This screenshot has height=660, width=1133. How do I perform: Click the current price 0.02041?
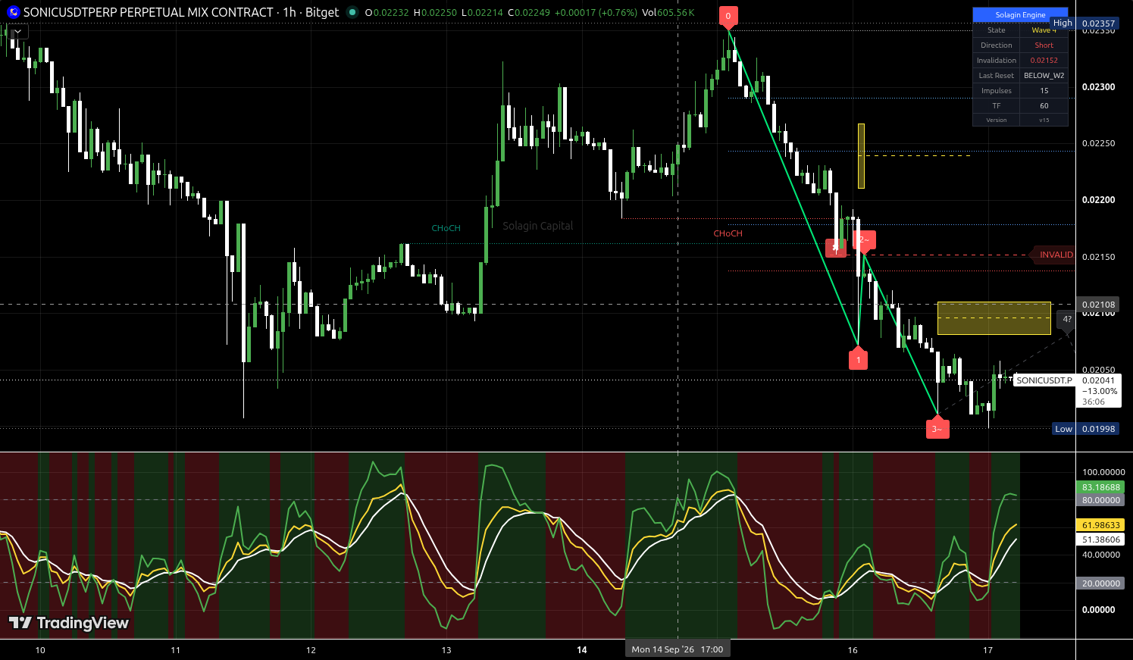click(1098, 380)
